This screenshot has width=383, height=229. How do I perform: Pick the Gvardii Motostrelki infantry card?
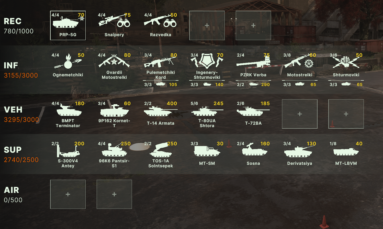tap(114, 66)
